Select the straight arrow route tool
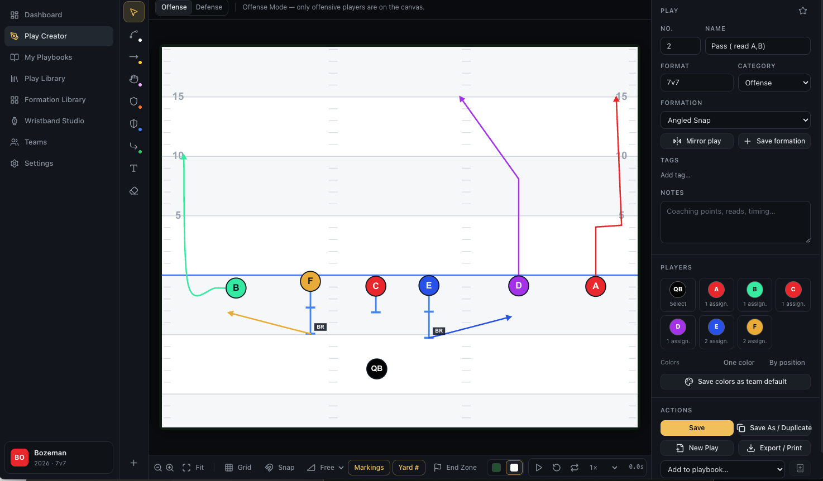The image size is (823, 481). 134,57
